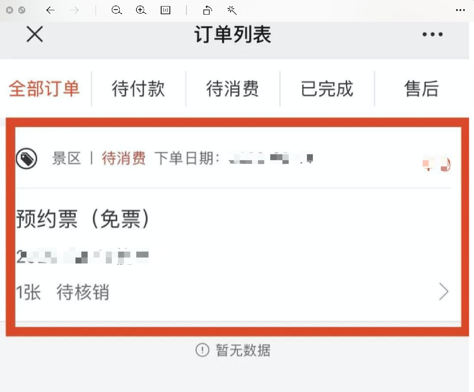Close the order list page with X

[35, 34]
